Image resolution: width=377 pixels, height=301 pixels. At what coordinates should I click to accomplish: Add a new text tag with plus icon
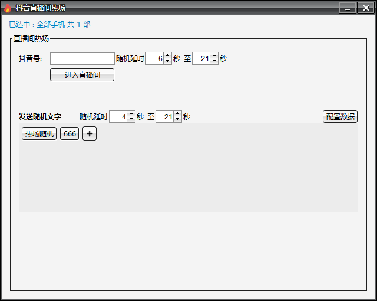pos(90,133)
